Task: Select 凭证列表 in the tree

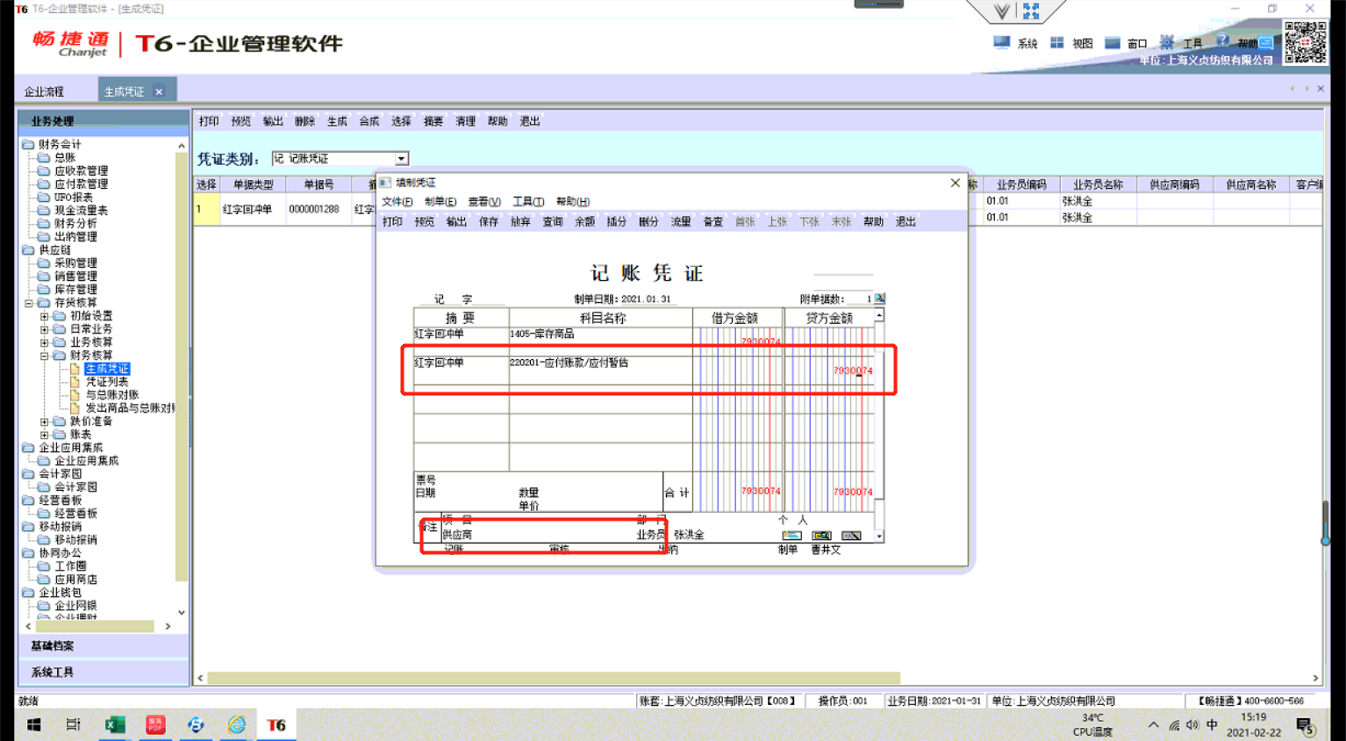Action: pos(107,382)
